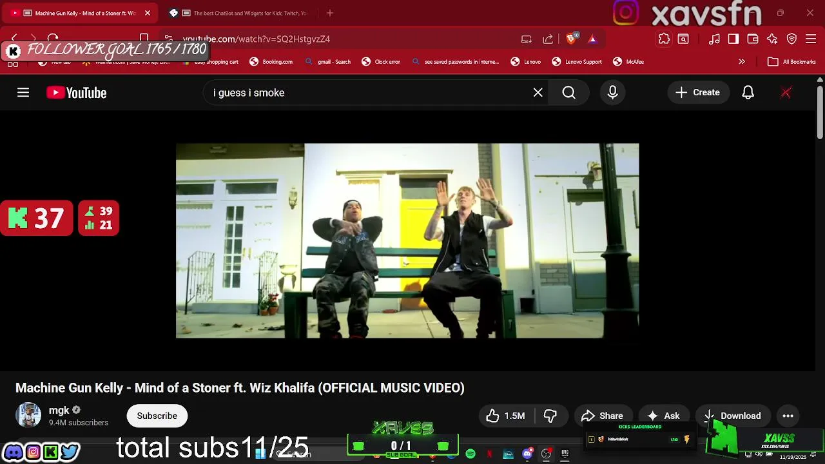Open Leo AI sparkle icon
This screenshot has height=464, width=825.
(x=772, y=39)
